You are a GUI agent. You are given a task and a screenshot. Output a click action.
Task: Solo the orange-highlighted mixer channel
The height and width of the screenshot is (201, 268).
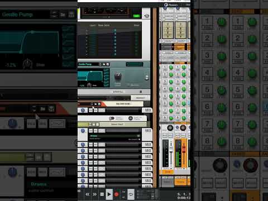point(183,136)
